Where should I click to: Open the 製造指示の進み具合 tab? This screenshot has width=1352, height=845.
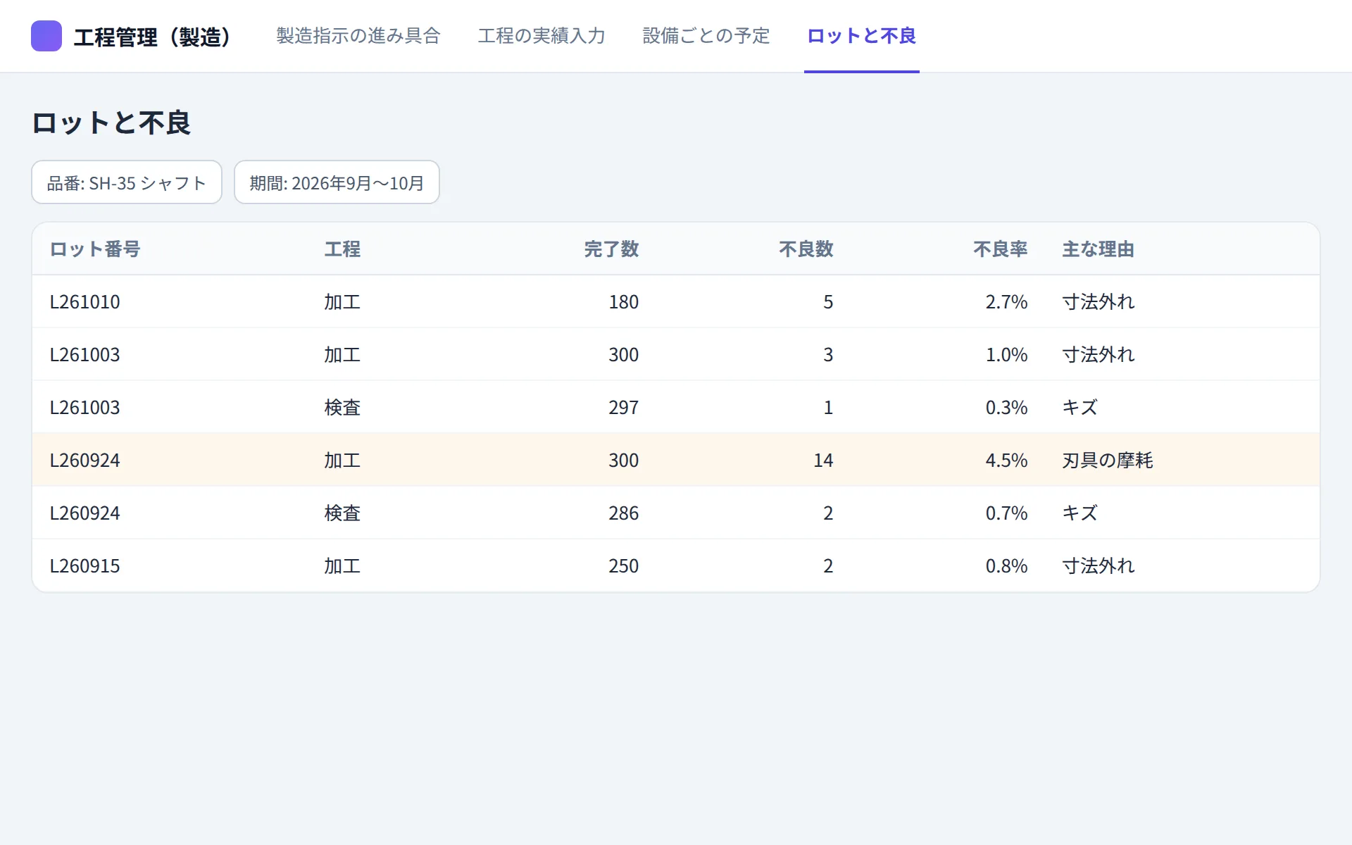(x=358, y=36)
